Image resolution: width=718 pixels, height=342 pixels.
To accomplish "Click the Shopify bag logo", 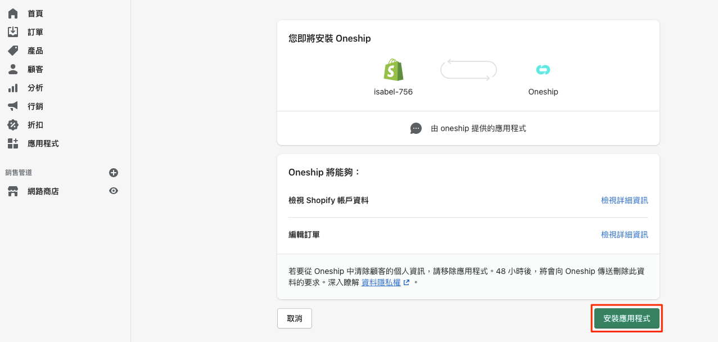I will 394,70.
